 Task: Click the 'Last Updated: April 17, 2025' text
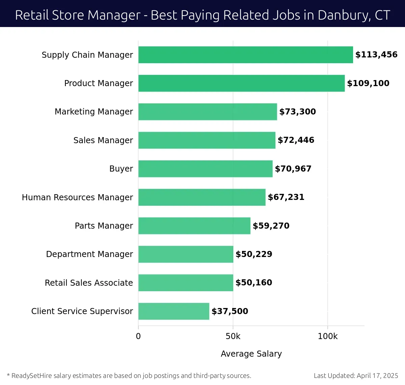pyautogui.click(x=356, y=376)
